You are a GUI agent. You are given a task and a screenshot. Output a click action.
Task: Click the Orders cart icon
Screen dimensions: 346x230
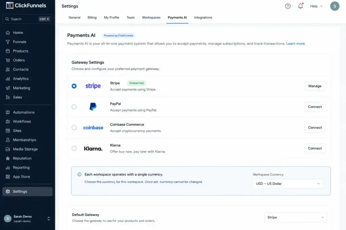coord(8,60)
